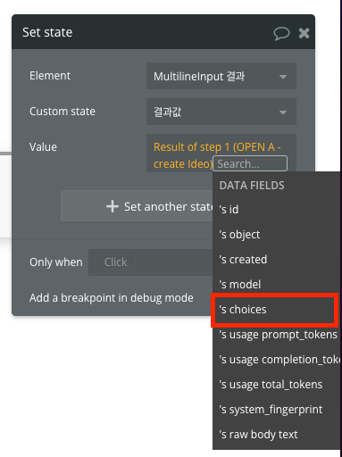Click the Search field in Value
Screen dimensions: 342x457
pos(250,163)
